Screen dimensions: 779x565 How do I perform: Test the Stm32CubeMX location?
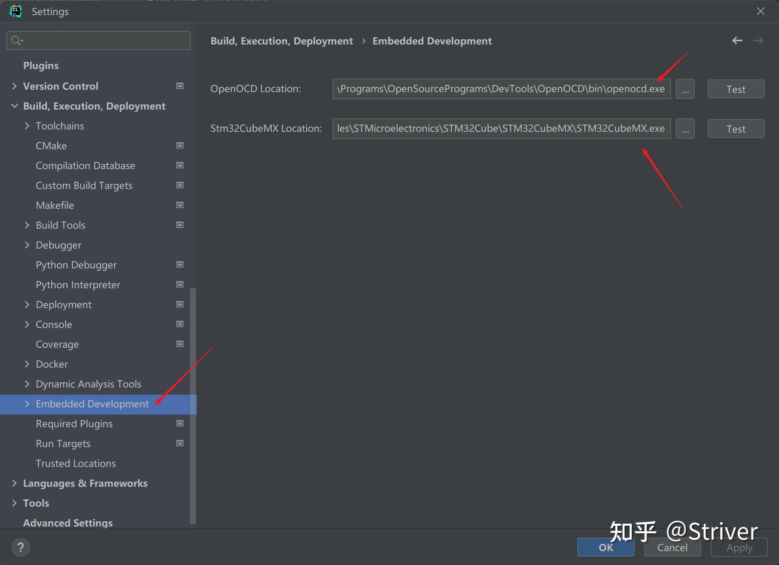pyautogui.click(x=736, y=129)
